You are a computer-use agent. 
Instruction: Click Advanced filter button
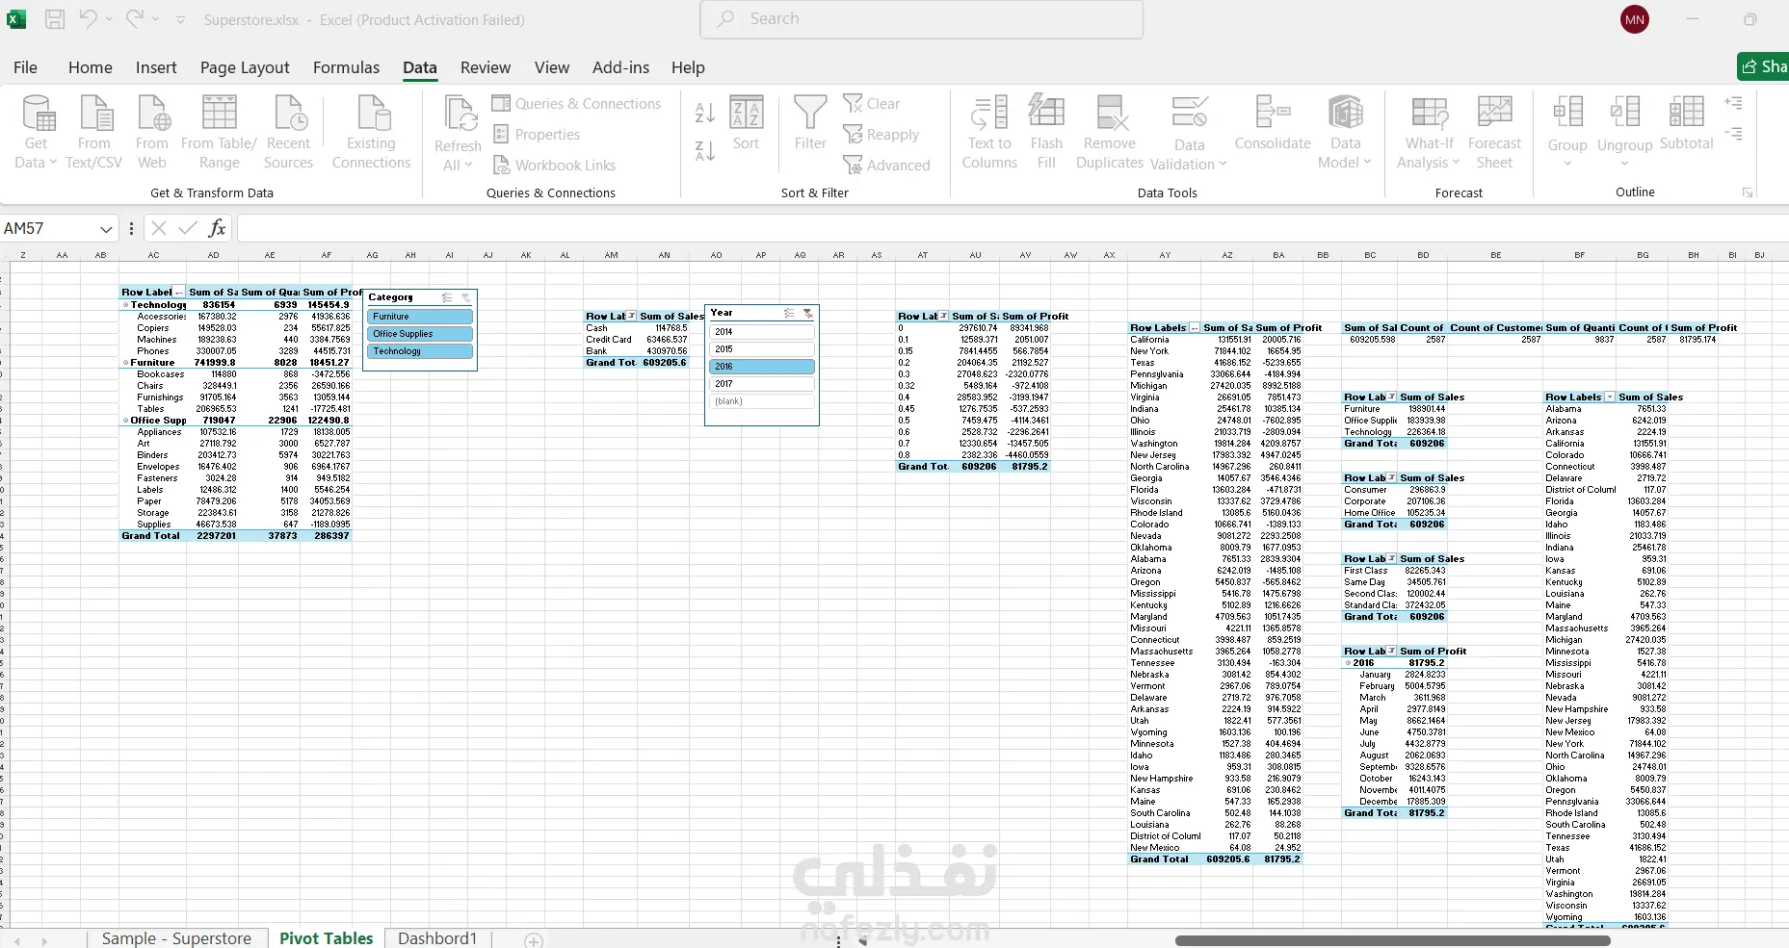tap(887, 166)
